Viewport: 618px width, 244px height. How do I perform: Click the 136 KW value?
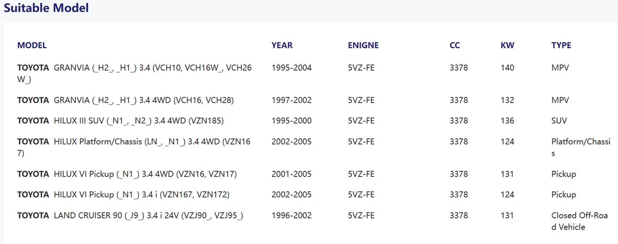tap(507, 121)
